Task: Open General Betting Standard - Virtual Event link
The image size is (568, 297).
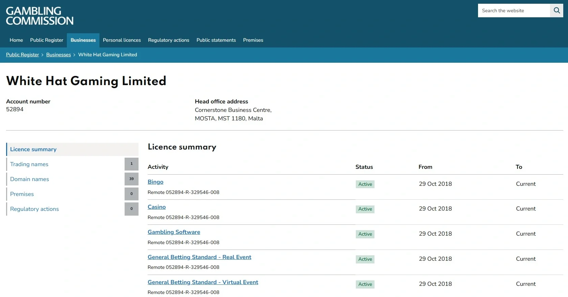Action: (x=203, y=282)
